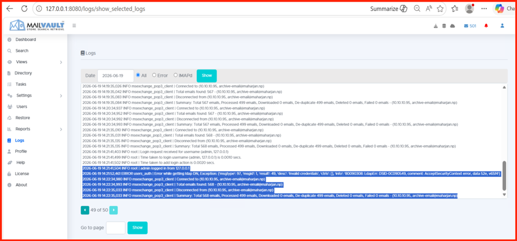Select the All log filter radio button
Viewport: 517px width, 241px height.
[x=138, y=75]
